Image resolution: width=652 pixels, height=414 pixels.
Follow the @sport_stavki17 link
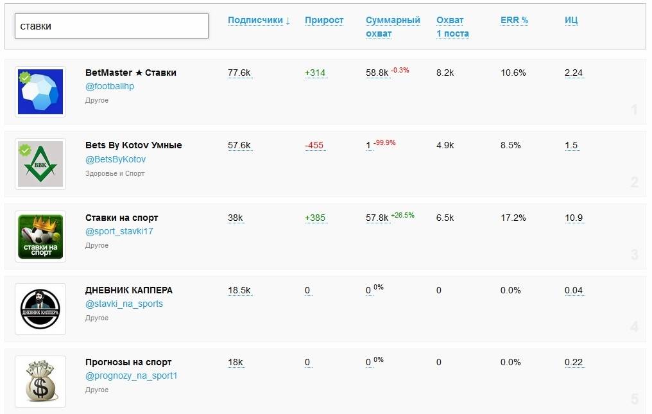pos(119,232)
